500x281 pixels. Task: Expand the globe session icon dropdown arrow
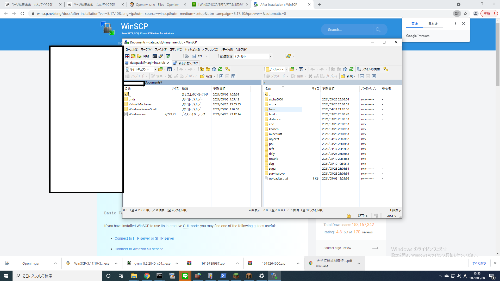click(x=293, y=56)
